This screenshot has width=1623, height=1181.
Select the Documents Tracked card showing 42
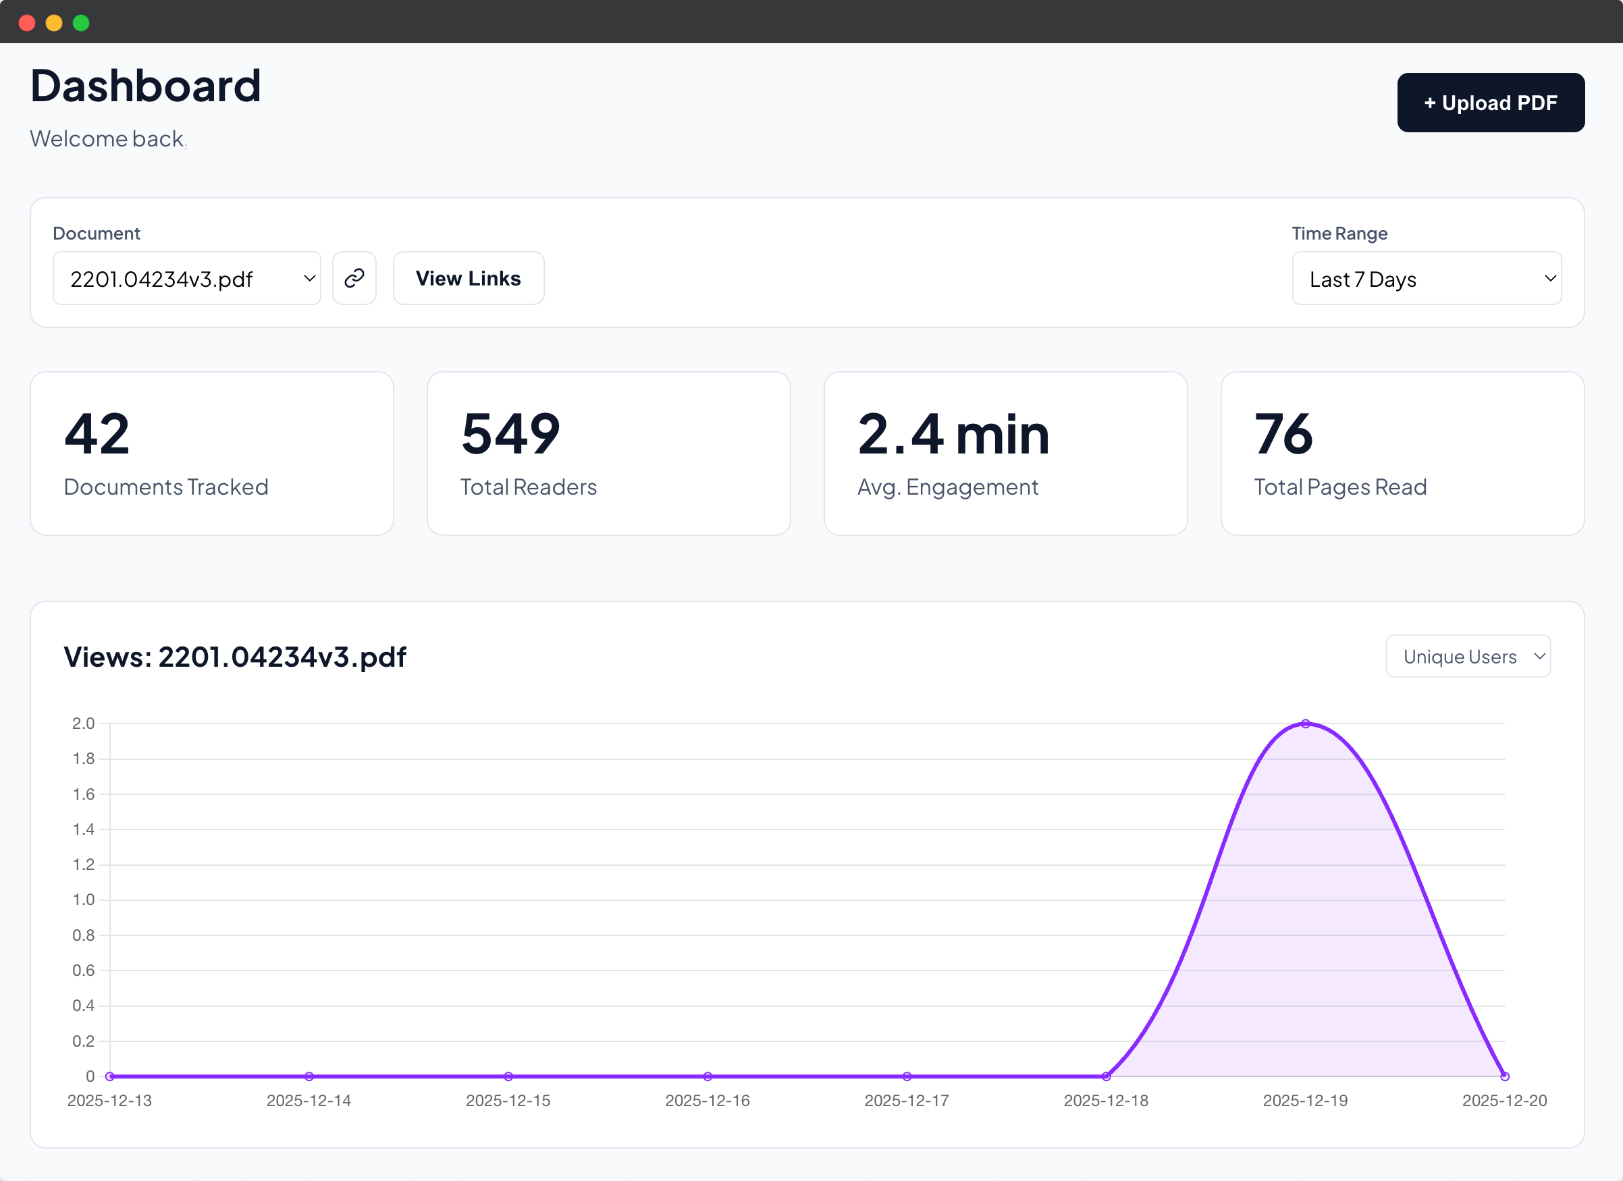click(212, 454)
